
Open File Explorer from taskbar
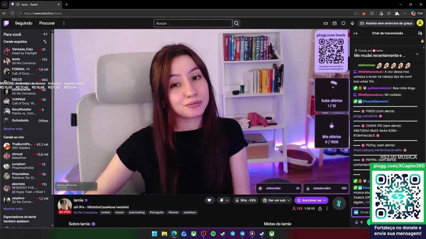point(164,234)
